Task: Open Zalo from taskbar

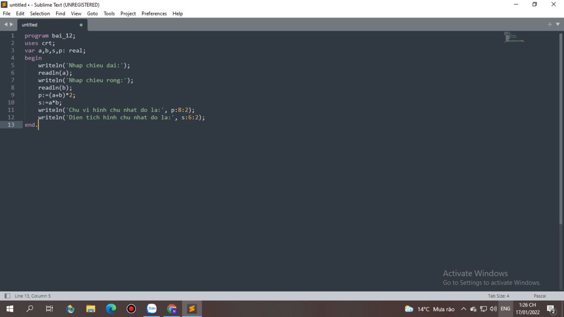Action: (x=152, y=309)
